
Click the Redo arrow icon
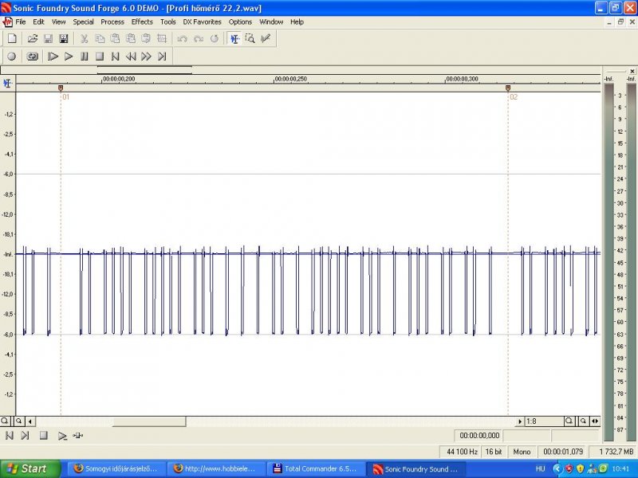198,38
